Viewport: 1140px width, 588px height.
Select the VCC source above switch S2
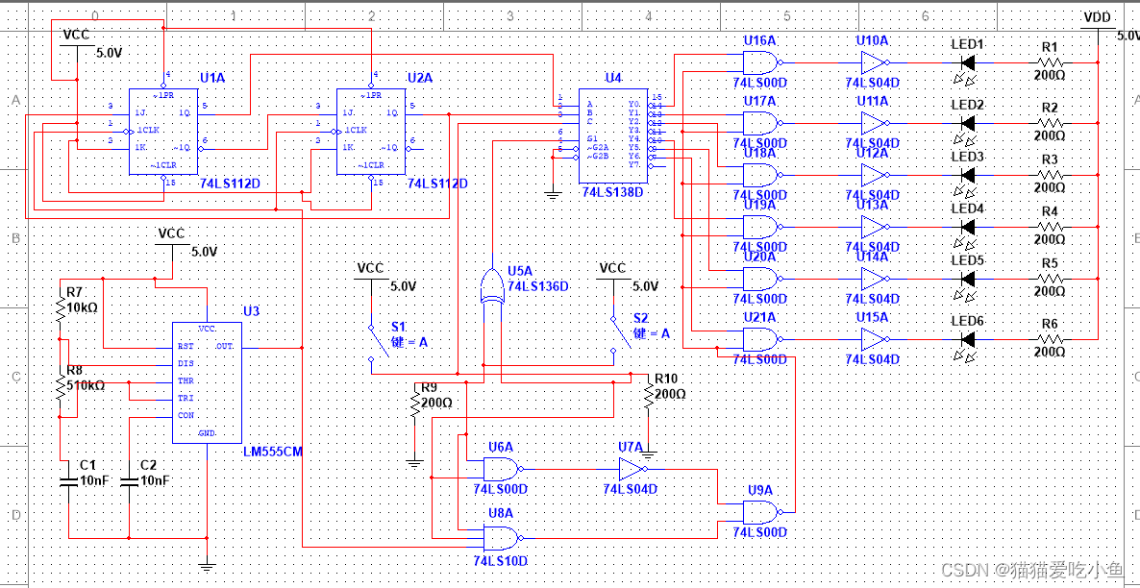click(x=613, y=276)
